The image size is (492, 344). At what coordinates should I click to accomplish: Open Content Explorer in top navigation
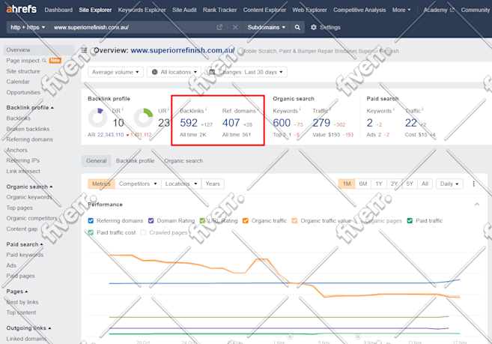(264, 10)
